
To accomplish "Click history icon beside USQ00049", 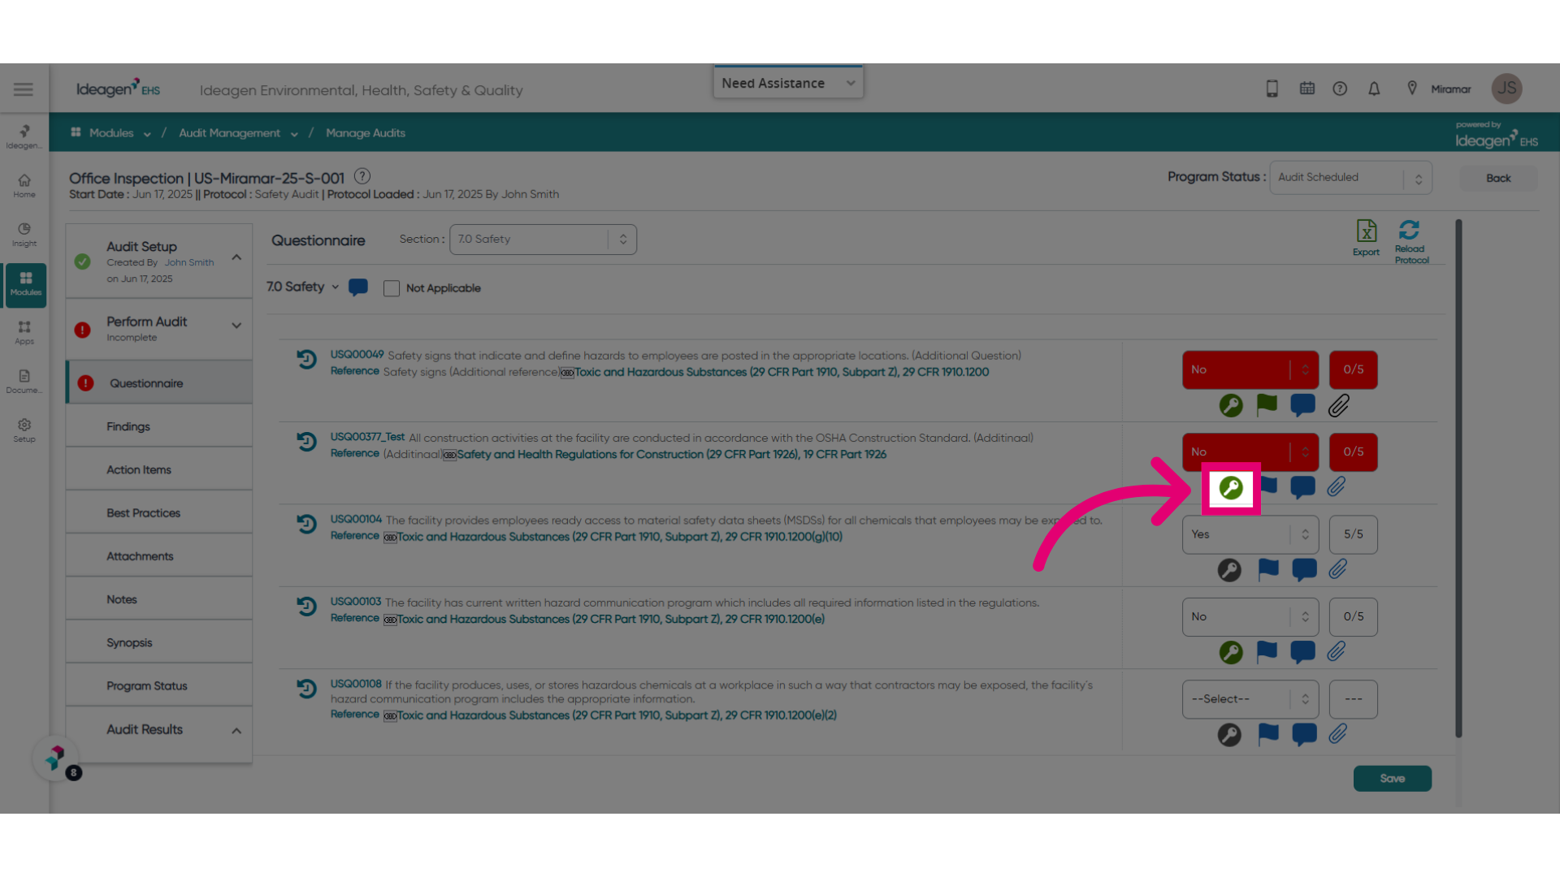I will click(306, 359).
